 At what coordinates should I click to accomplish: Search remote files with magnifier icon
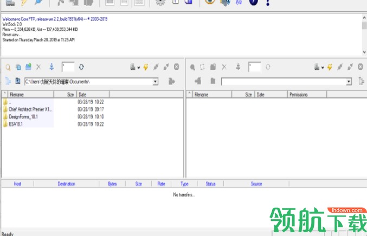click(192, 67)
